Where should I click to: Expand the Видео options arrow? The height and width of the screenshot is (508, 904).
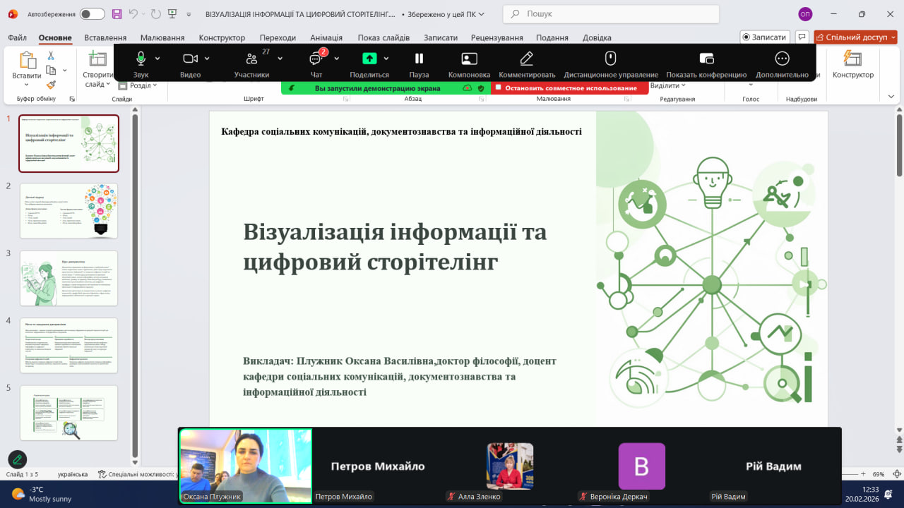(x=208, y=59)
